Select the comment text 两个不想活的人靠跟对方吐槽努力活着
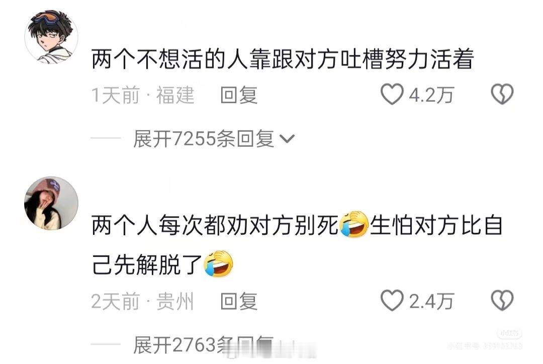Screen dimensions: 543x364 [x=283, y=59]
